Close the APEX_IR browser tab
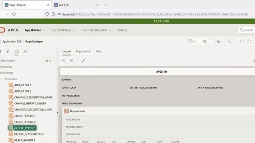 coord(97,5)
